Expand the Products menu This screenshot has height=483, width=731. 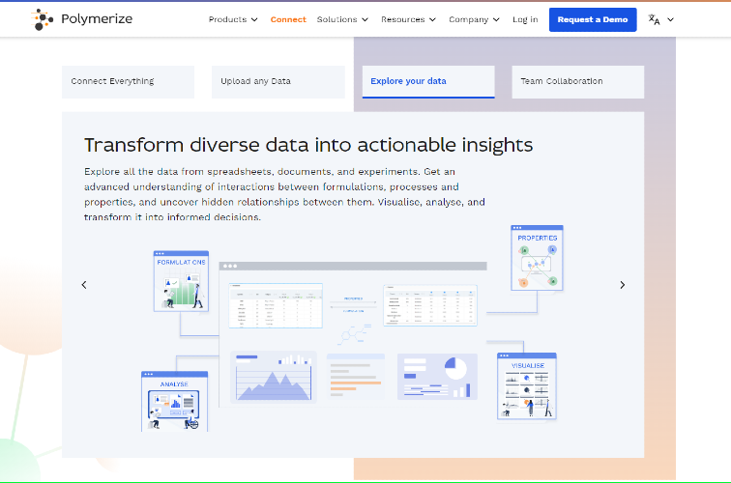[x=233, y=19]
